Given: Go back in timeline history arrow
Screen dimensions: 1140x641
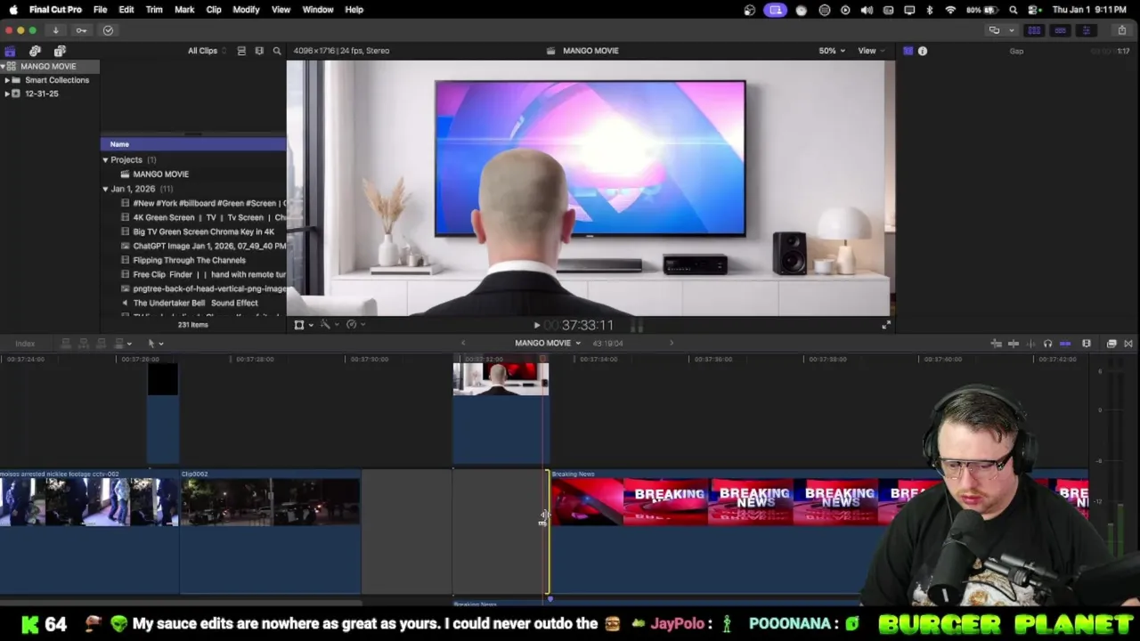Looking at the screenshot, I should (462, 343).
